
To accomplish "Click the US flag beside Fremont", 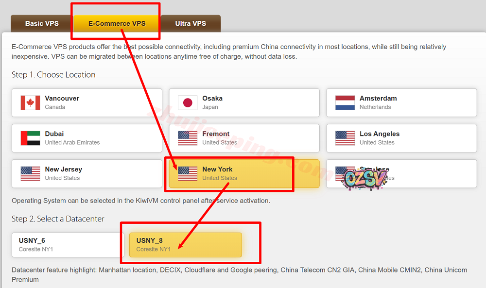I will click(x=188, y=138).
